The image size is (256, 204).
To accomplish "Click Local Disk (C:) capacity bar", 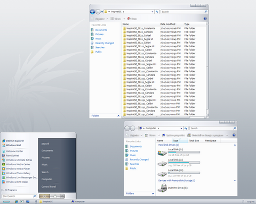I will pyautogui.click(x=184, y=152).
